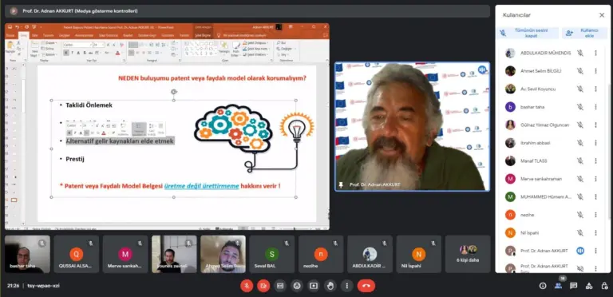
Task: Click ibrahim abbasi avatar in list
Action: pyautogui.click(x=510, y=143)
